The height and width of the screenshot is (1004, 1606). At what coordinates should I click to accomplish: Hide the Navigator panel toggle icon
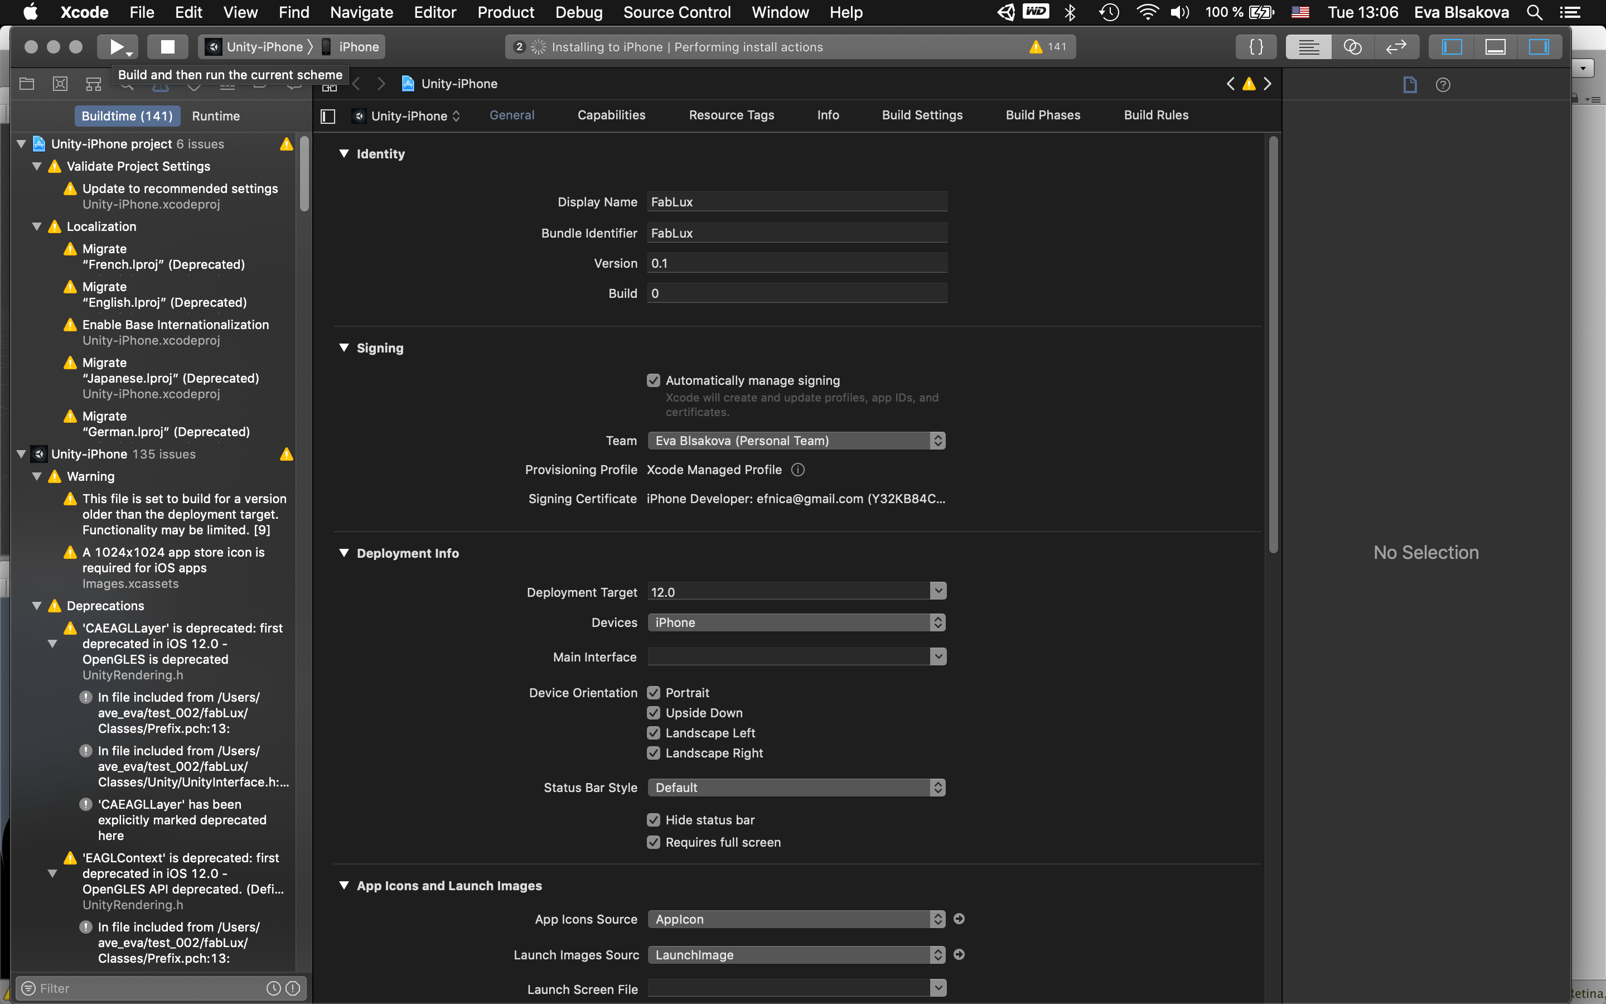click(x=1452, y=46)
